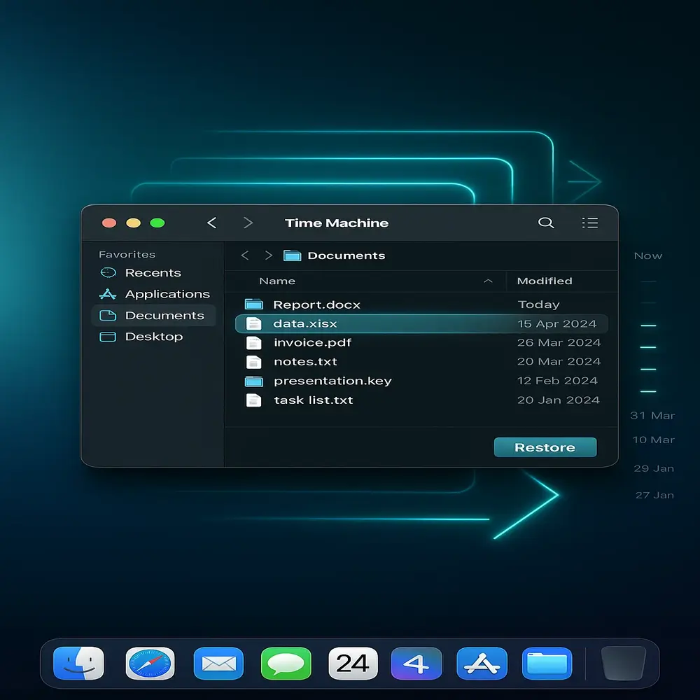The image size is (700, 700).
Task: Open Mail from the dock
Action: [x=218, y=663]
